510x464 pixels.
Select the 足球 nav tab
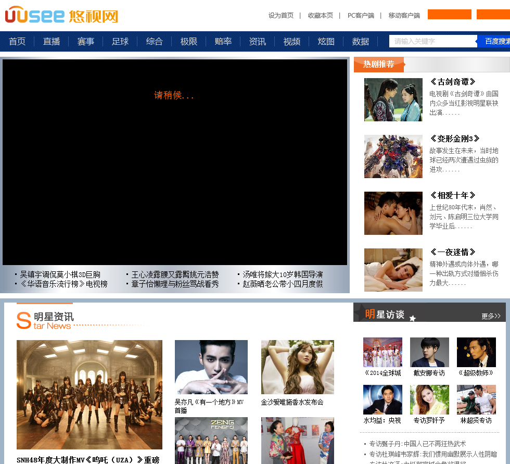[120, 41]
